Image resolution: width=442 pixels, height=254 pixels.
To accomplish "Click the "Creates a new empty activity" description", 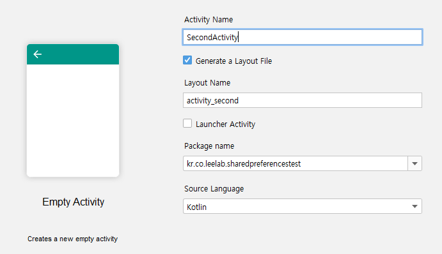I will [72, 239].
